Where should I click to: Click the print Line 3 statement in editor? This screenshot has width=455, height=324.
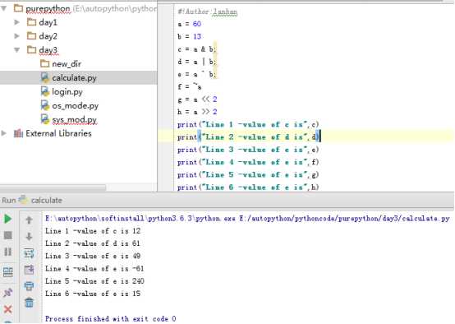(x=248, y=150)
